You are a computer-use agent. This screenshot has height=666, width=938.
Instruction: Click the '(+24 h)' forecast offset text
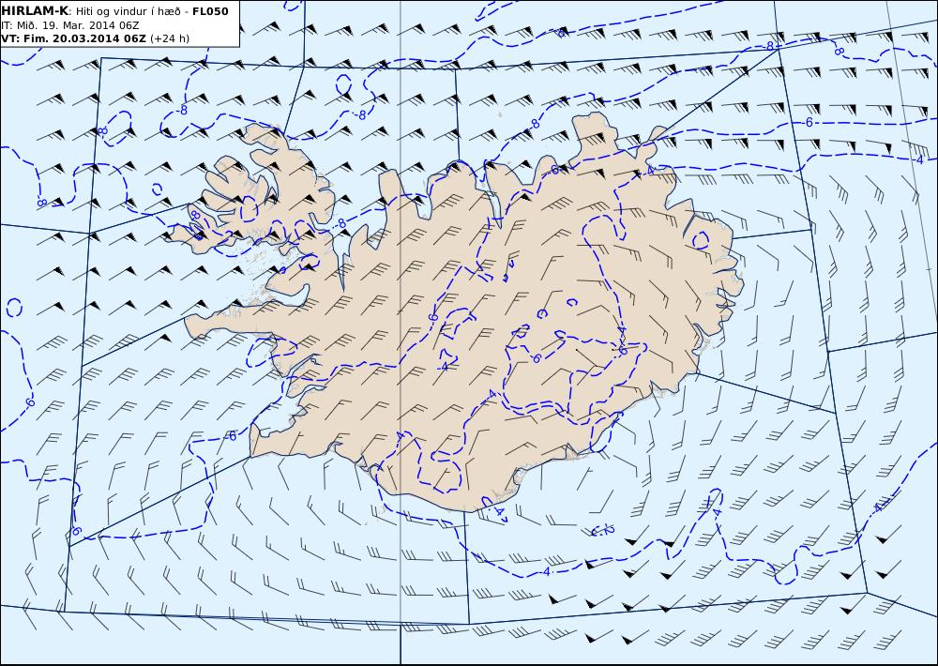[169, 38]
